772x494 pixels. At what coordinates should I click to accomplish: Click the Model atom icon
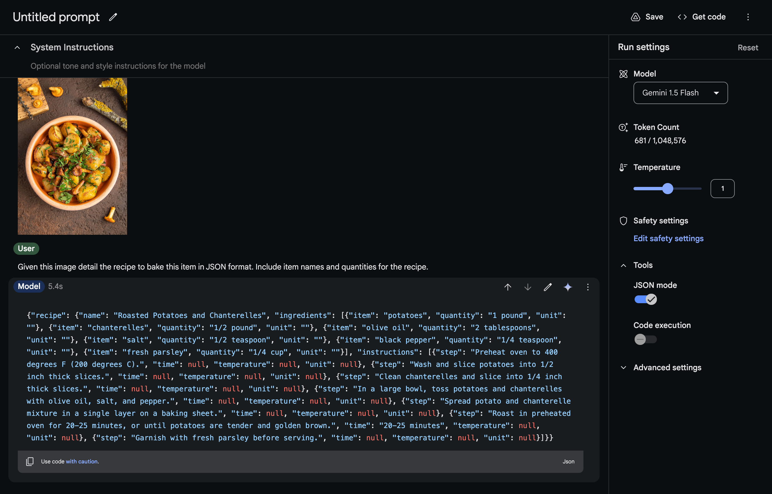(623, 74)
